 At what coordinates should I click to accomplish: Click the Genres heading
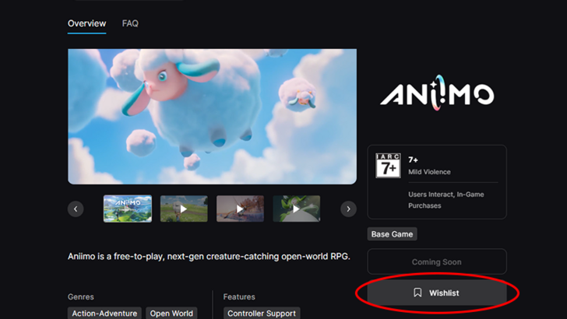click(x=81, y=296)
